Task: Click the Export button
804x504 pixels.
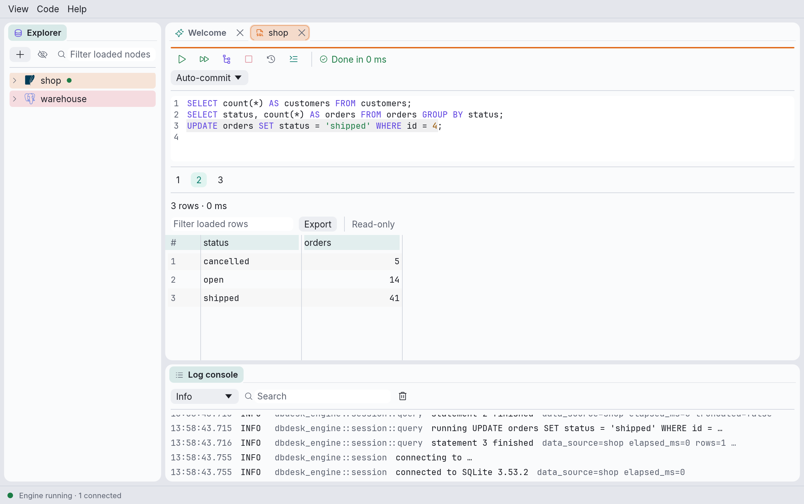Action: (318, 224)
